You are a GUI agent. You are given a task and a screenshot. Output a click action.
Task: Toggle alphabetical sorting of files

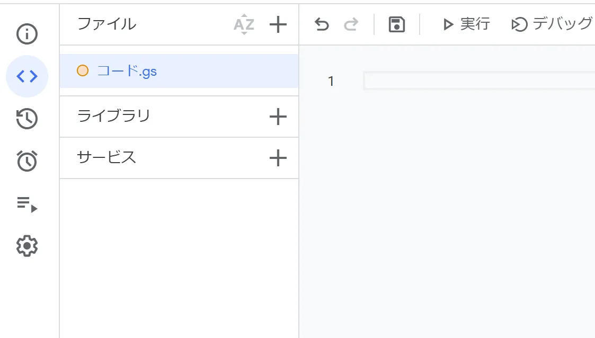tap(243, 24)
